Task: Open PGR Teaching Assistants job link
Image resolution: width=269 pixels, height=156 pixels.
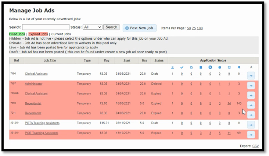Action: pos(42,133)
